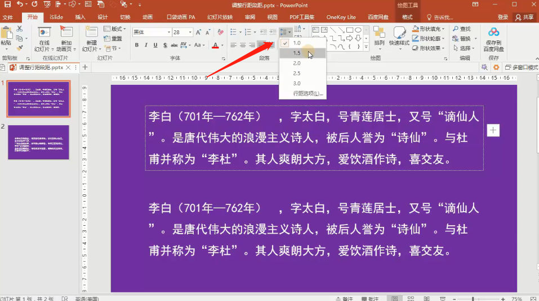The height and width of the screenshot is (301, 539).
Task: Align text left
Action: point(233,45)
